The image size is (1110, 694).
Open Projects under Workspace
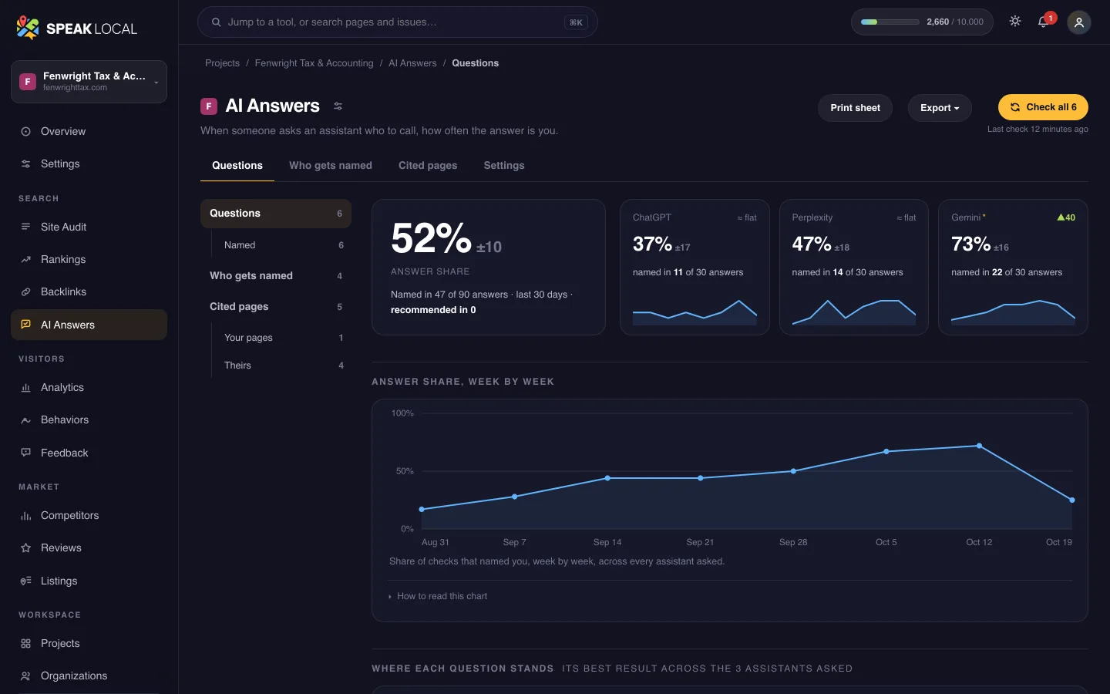(x=89, y=643)
